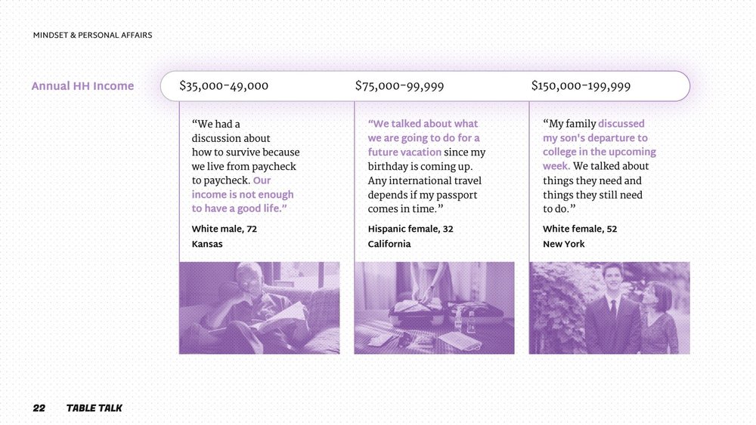Click the suitcase packing photo

435,308
